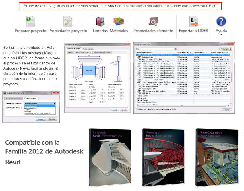Toggle Mostrar sólo materiales enlazados checkbox

click(x=137, y=109)
